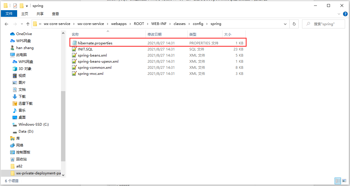Click the Help question mark icon
Screen dimensions: 350x186
345,14
